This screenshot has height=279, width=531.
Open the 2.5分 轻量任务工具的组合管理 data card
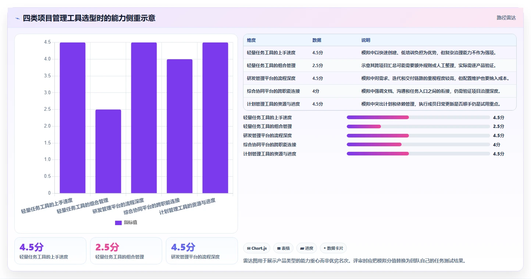pyautogui.click(x=126, y=251)
